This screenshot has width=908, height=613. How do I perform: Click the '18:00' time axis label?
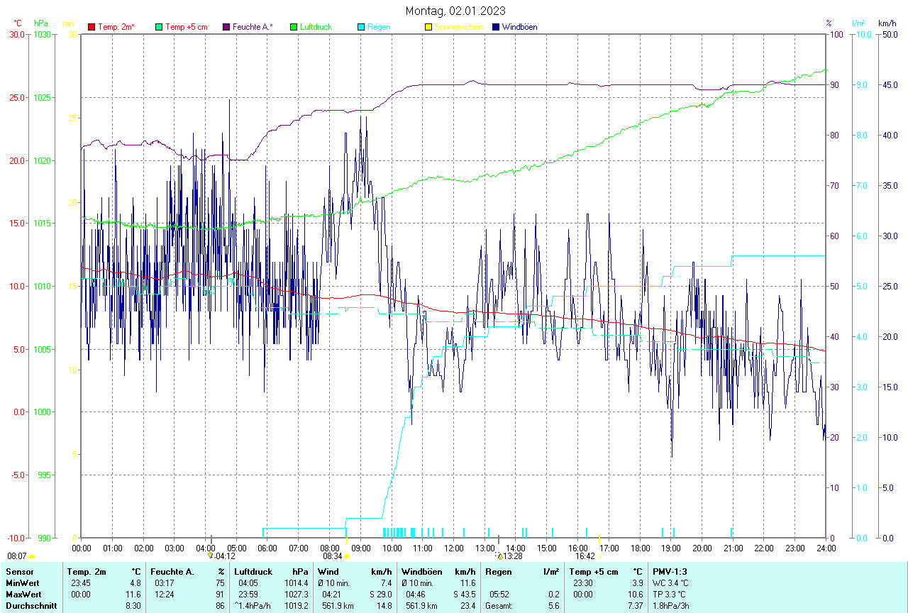point(640,548)
